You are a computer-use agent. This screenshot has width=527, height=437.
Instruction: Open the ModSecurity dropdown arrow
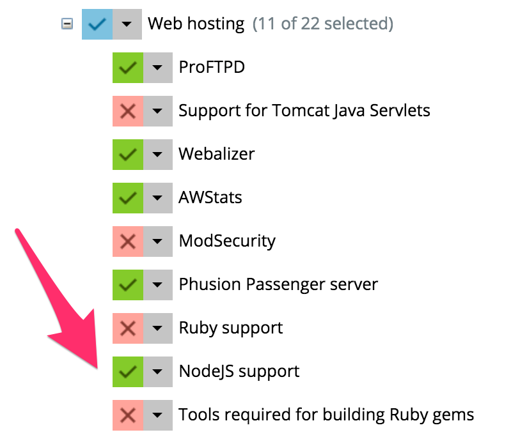(157, 241)
